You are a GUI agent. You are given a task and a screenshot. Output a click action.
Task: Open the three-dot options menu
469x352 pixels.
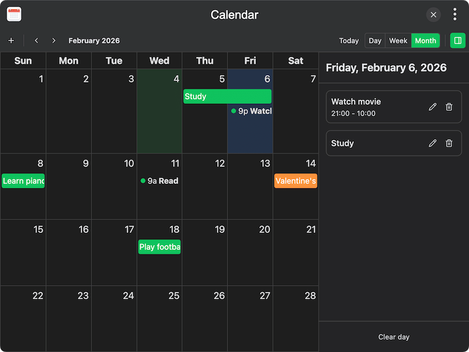(455, 15)
